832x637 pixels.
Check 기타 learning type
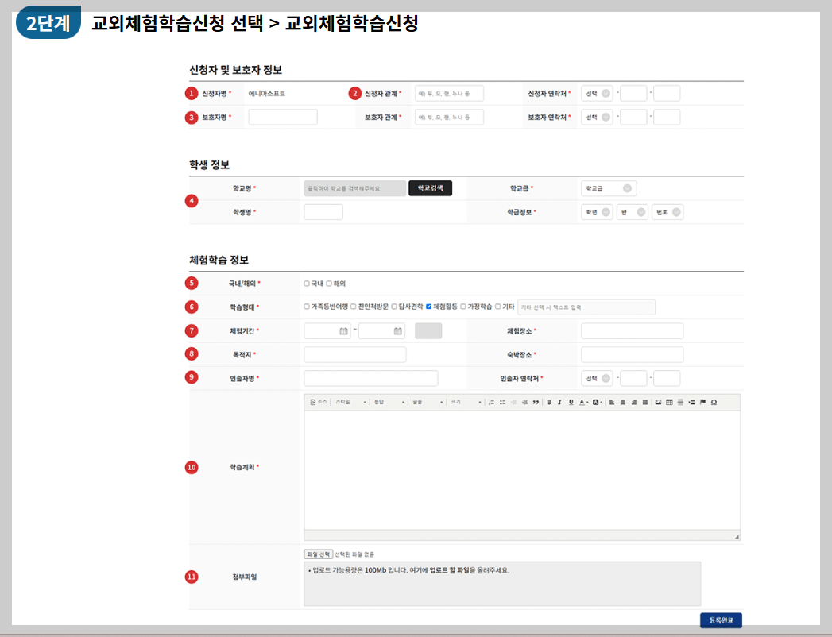coord(497,307)
